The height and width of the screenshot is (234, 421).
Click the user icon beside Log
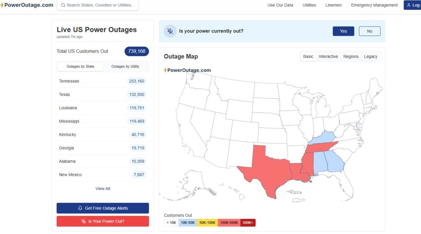[x=409, y=5]
